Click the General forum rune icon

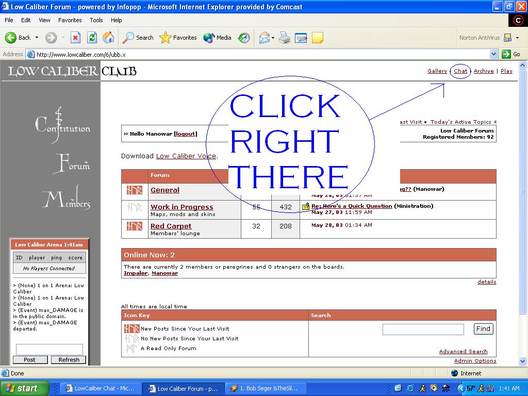135,190
